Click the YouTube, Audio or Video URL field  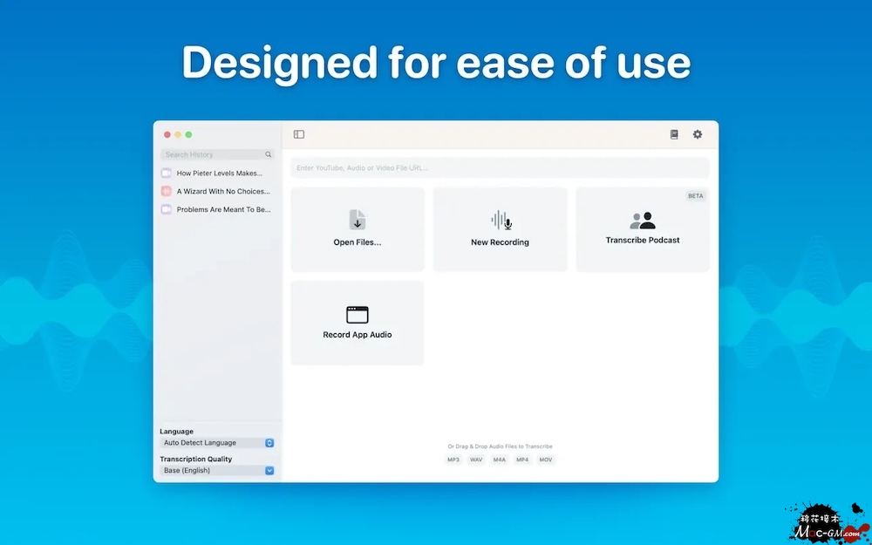500,167
